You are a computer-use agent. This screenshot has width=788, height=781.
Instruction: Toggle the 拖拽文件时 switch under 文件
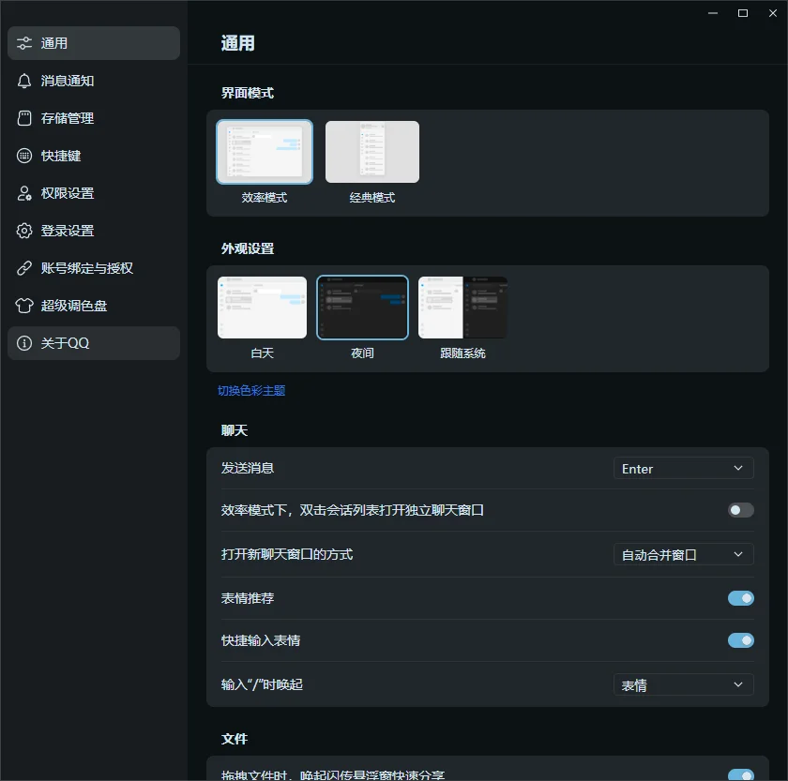coord(741,774)
